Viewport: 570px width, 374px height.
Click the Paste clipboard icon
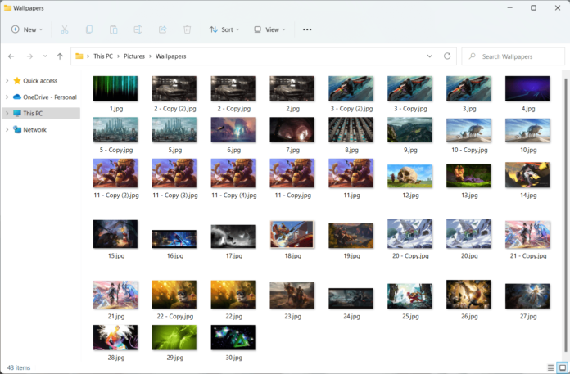113,29
